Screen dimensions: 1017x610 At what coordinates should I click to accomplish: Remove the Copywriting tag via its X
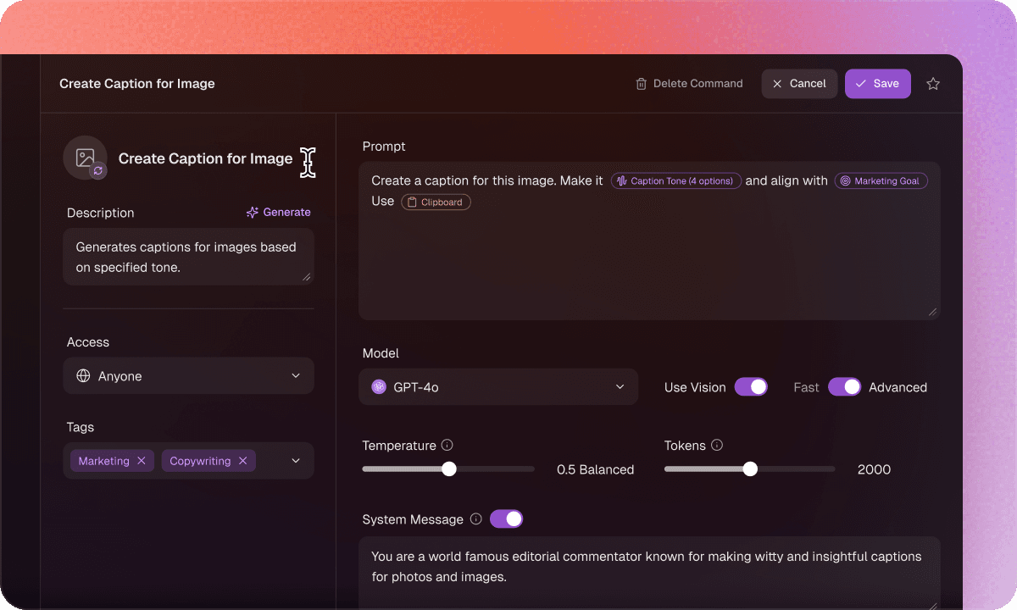click(243, 460)
